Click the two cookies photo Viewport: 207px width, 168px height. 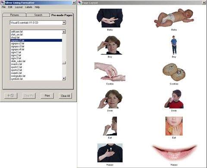(x=174, y=72)
